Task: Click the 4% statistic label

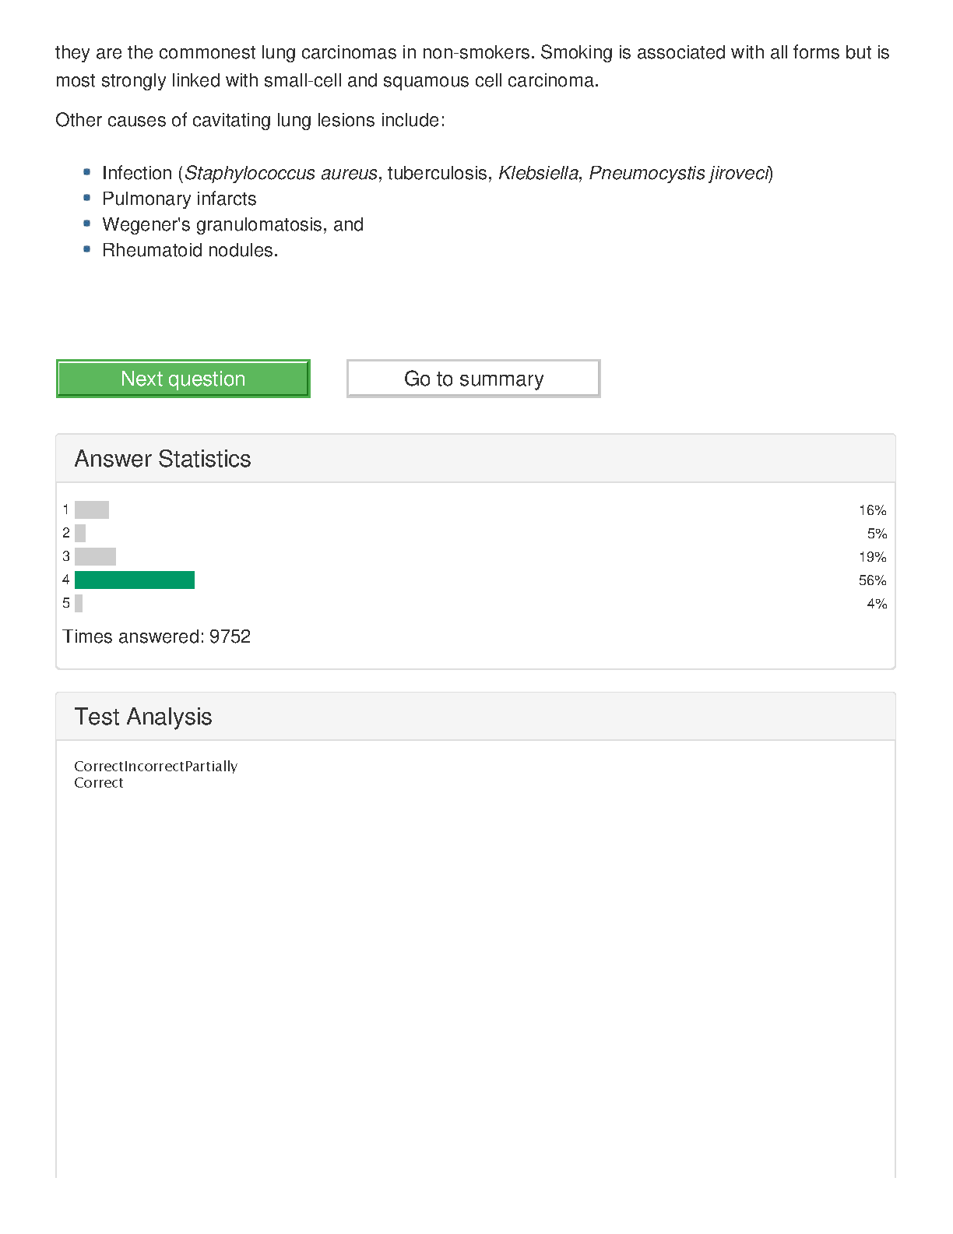Action: coord(877,604)
